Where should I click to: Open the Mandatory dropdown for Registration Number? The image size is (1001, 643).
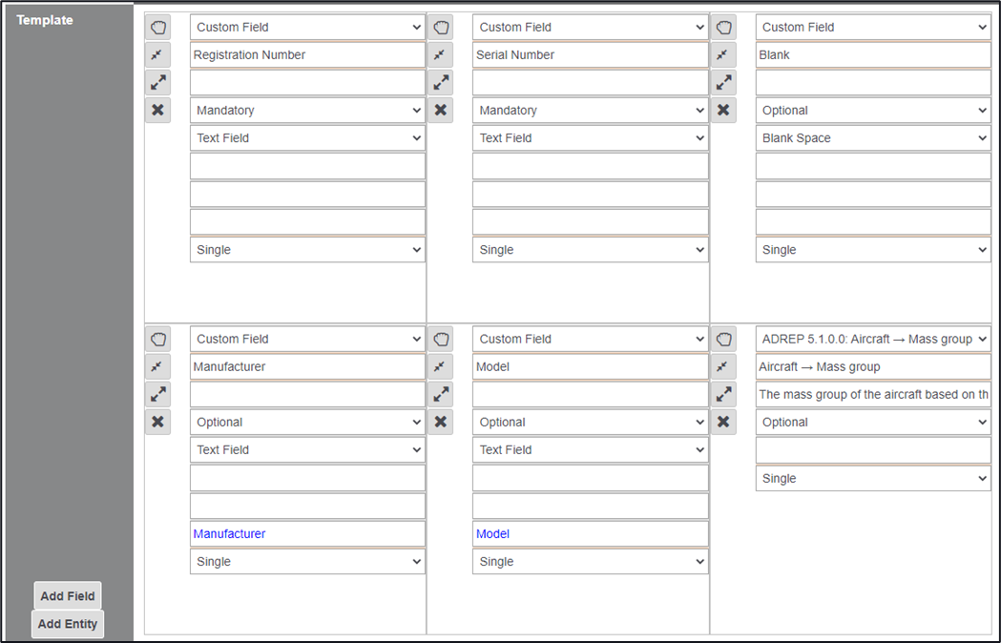[x=307, y=111]
